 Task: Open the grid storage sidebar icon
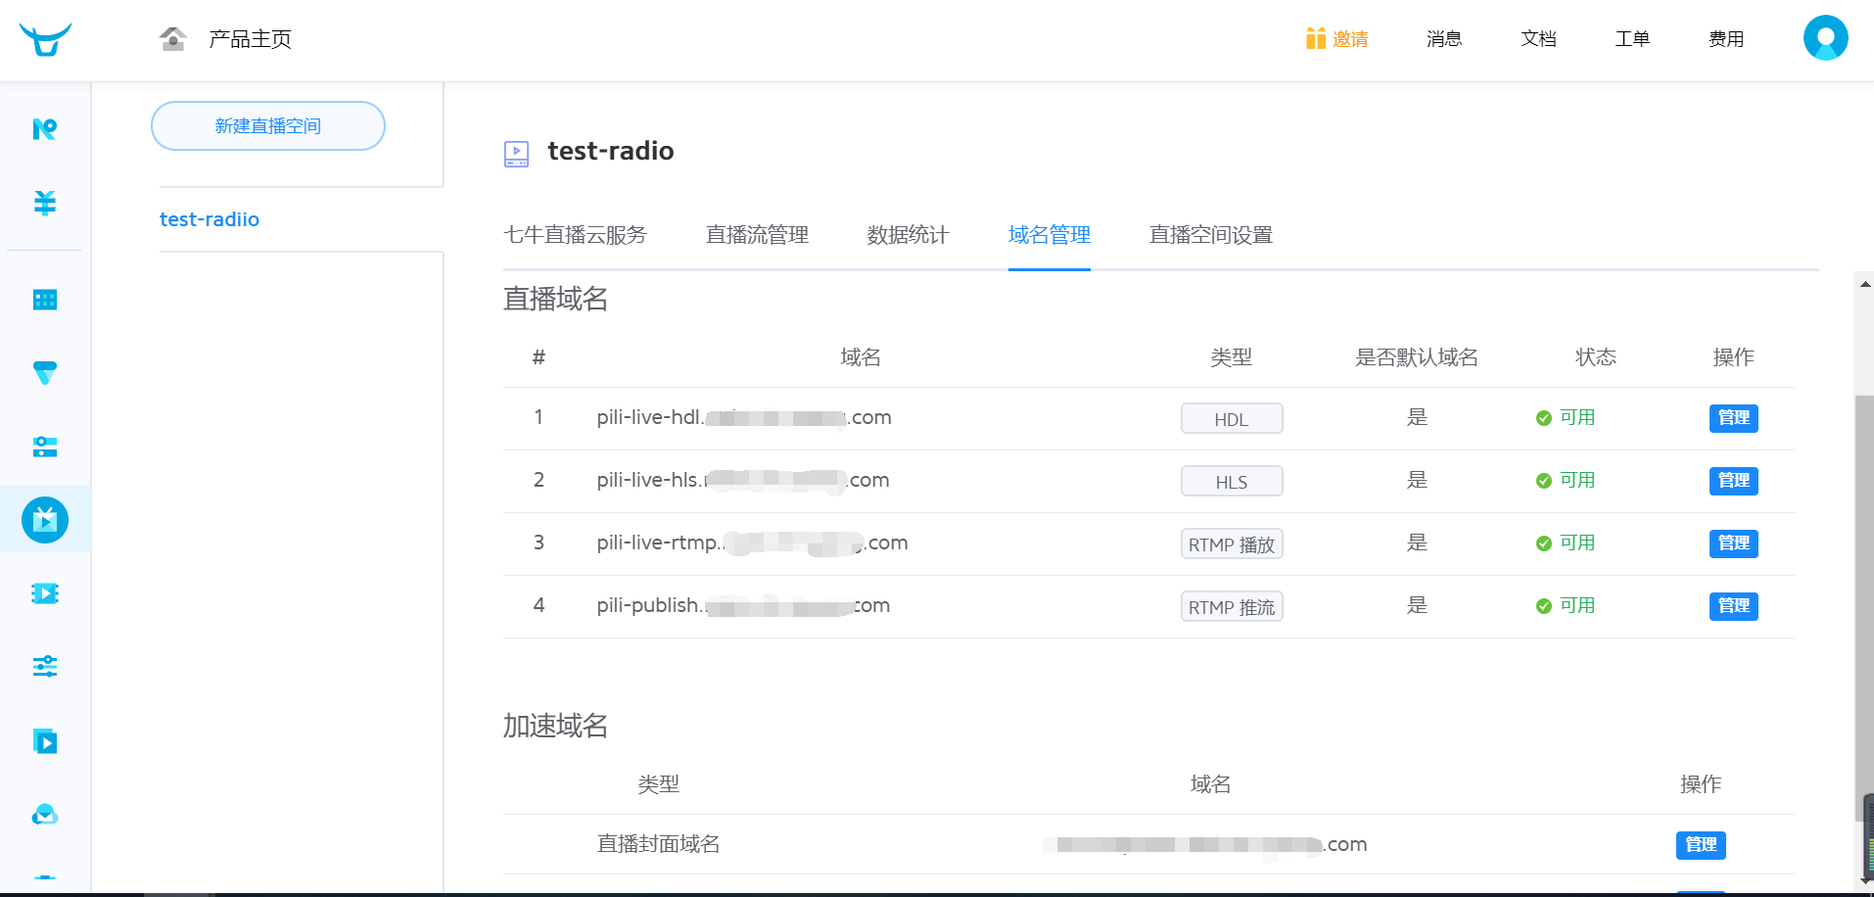point(45,300)
